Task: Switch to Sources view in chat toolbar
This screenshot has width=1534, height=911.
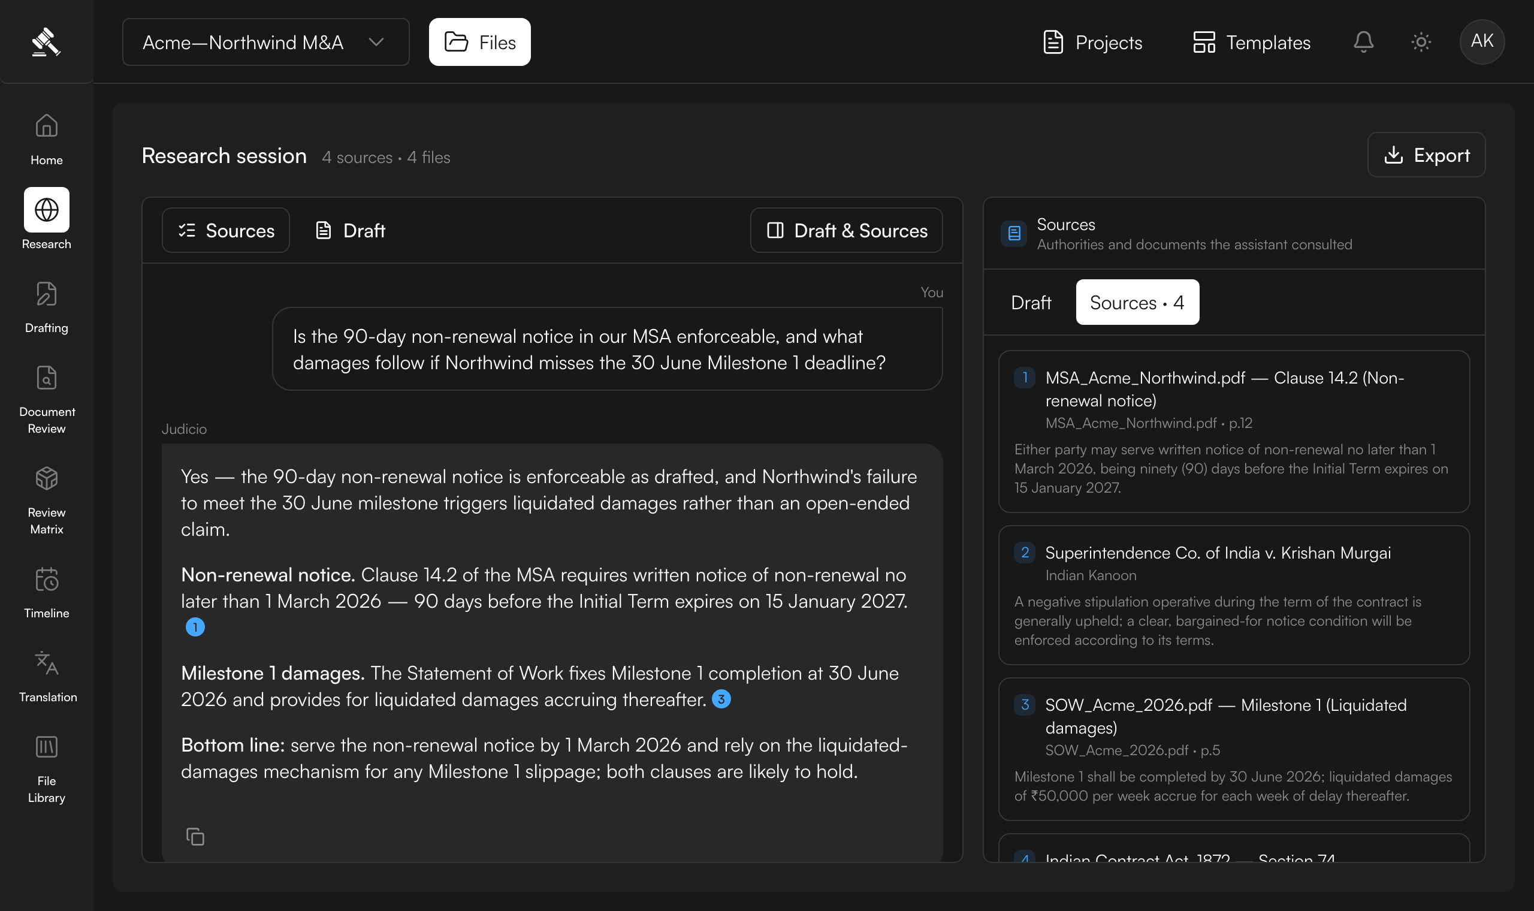Action: click(226, 230)
